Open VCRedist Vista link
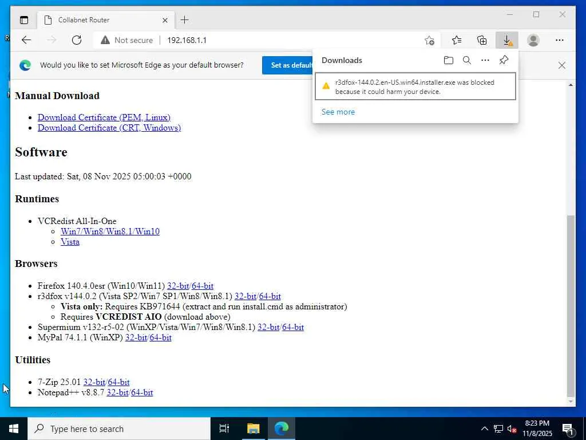Image resolution: width=586 pixels, height=440 pixels. (x=70, y=242)
